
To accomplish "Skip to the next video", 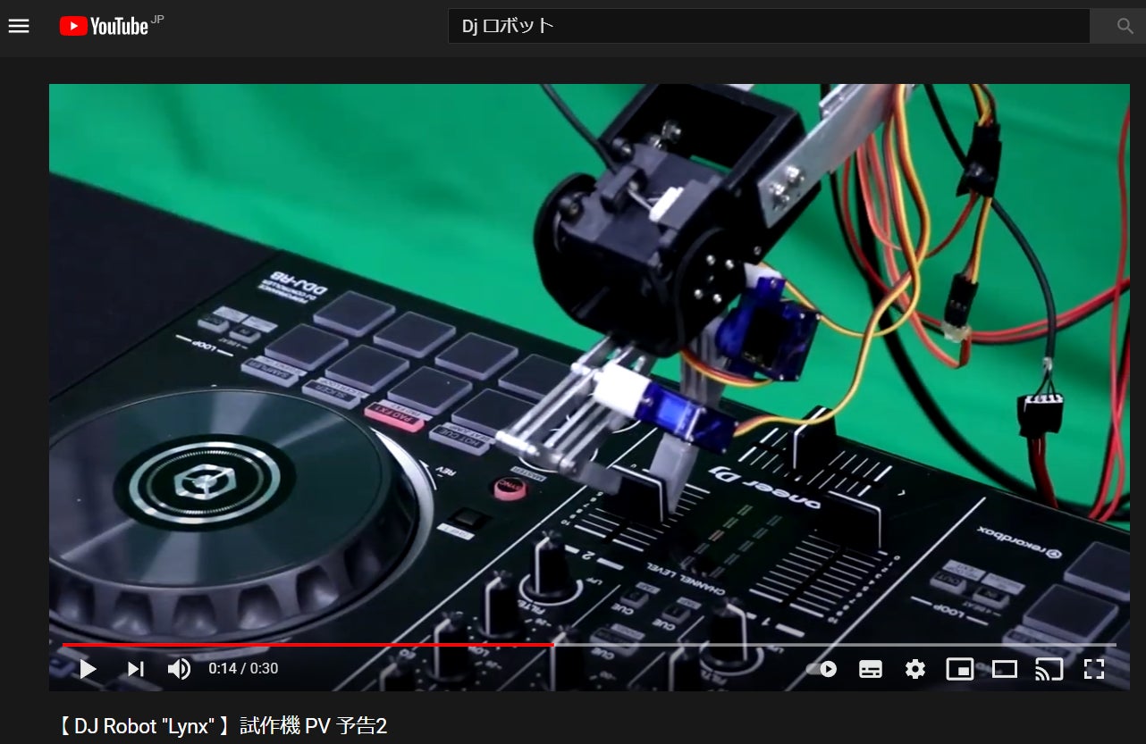I will tap(135, 669).
